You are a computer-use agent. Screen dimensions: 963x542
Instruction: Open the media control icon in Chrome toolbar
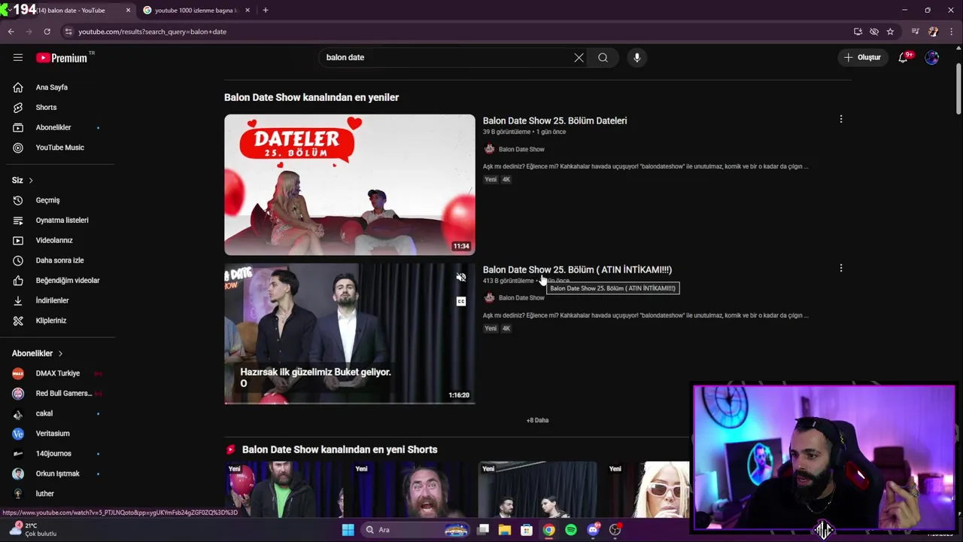click(x=916, y=32)
